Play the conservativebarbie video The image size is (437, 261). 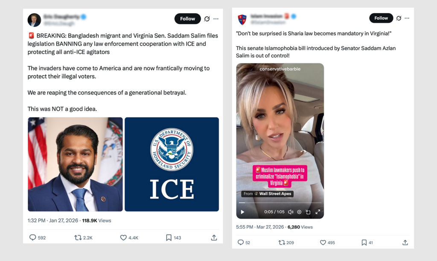click(242, 212)
